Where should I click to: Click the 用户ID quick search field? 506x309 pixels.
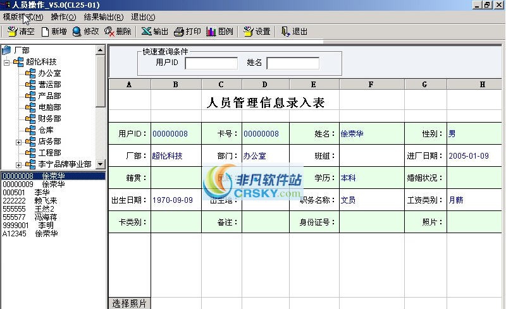click(x=211, y=63)
